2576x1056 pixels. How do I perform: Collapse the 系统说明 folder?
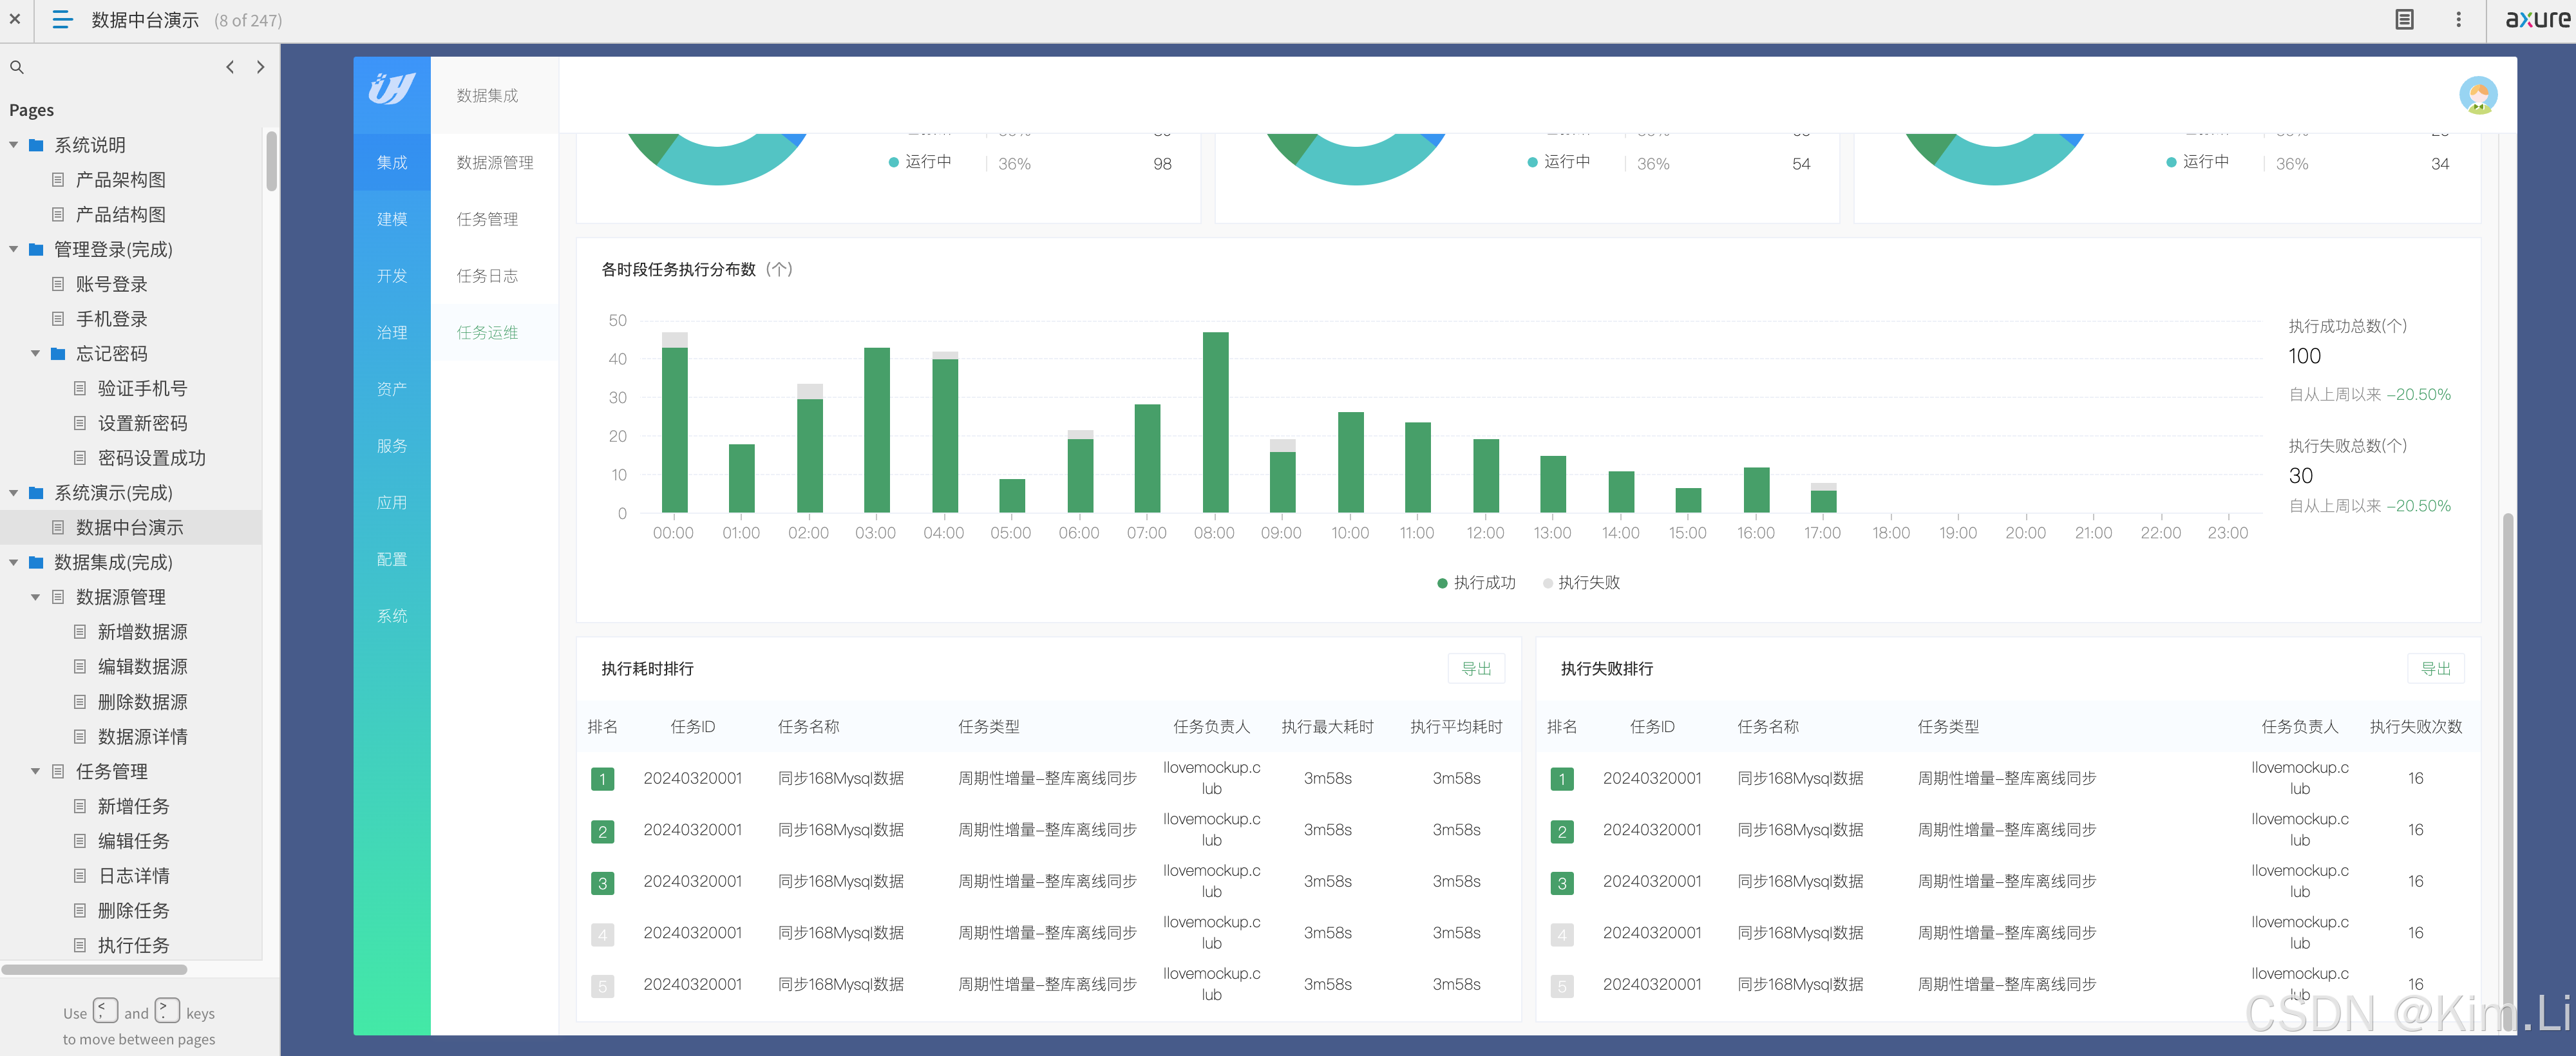pos(14,145)
